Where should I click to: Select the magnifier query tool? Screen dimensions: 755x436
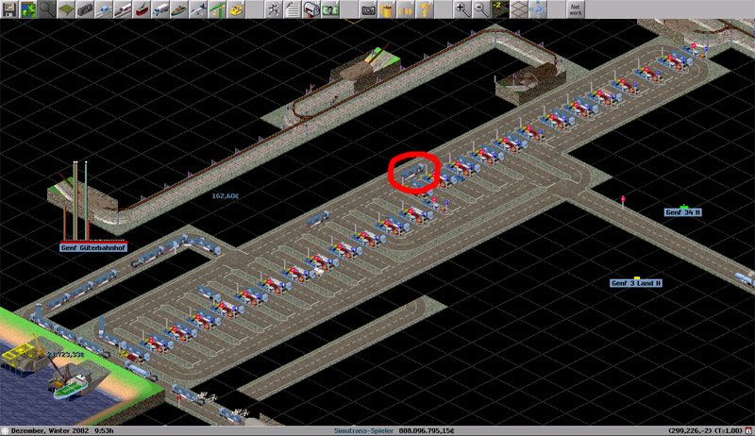click(46, 10)
